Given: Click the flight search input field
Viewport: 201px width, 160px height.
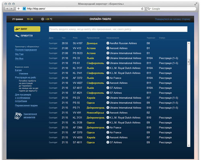Looking at the screenshot, I should click(118, 29).
